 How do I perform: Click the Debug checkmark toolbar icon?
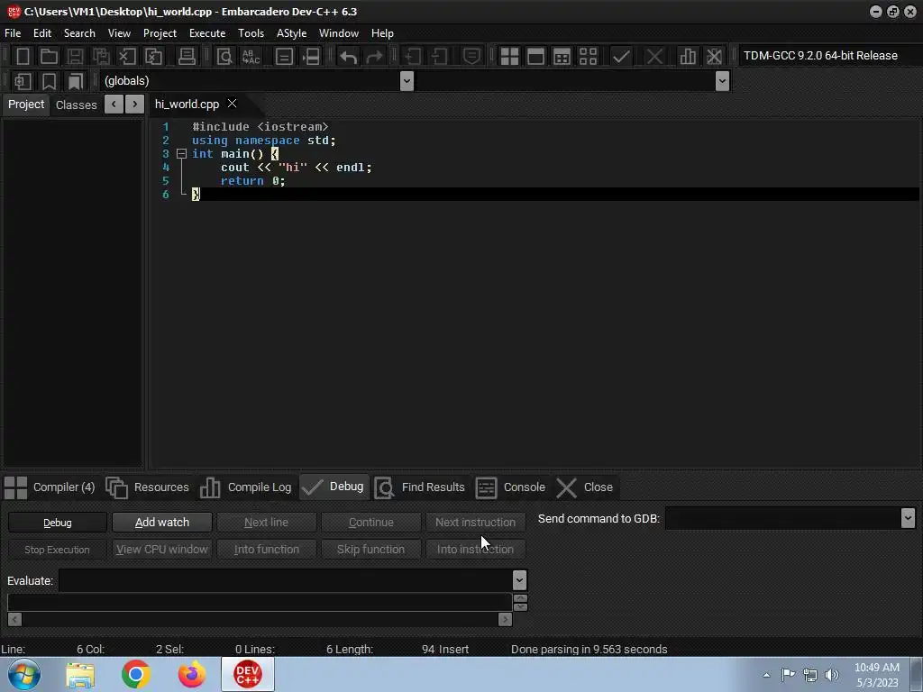tap(621, 57)
